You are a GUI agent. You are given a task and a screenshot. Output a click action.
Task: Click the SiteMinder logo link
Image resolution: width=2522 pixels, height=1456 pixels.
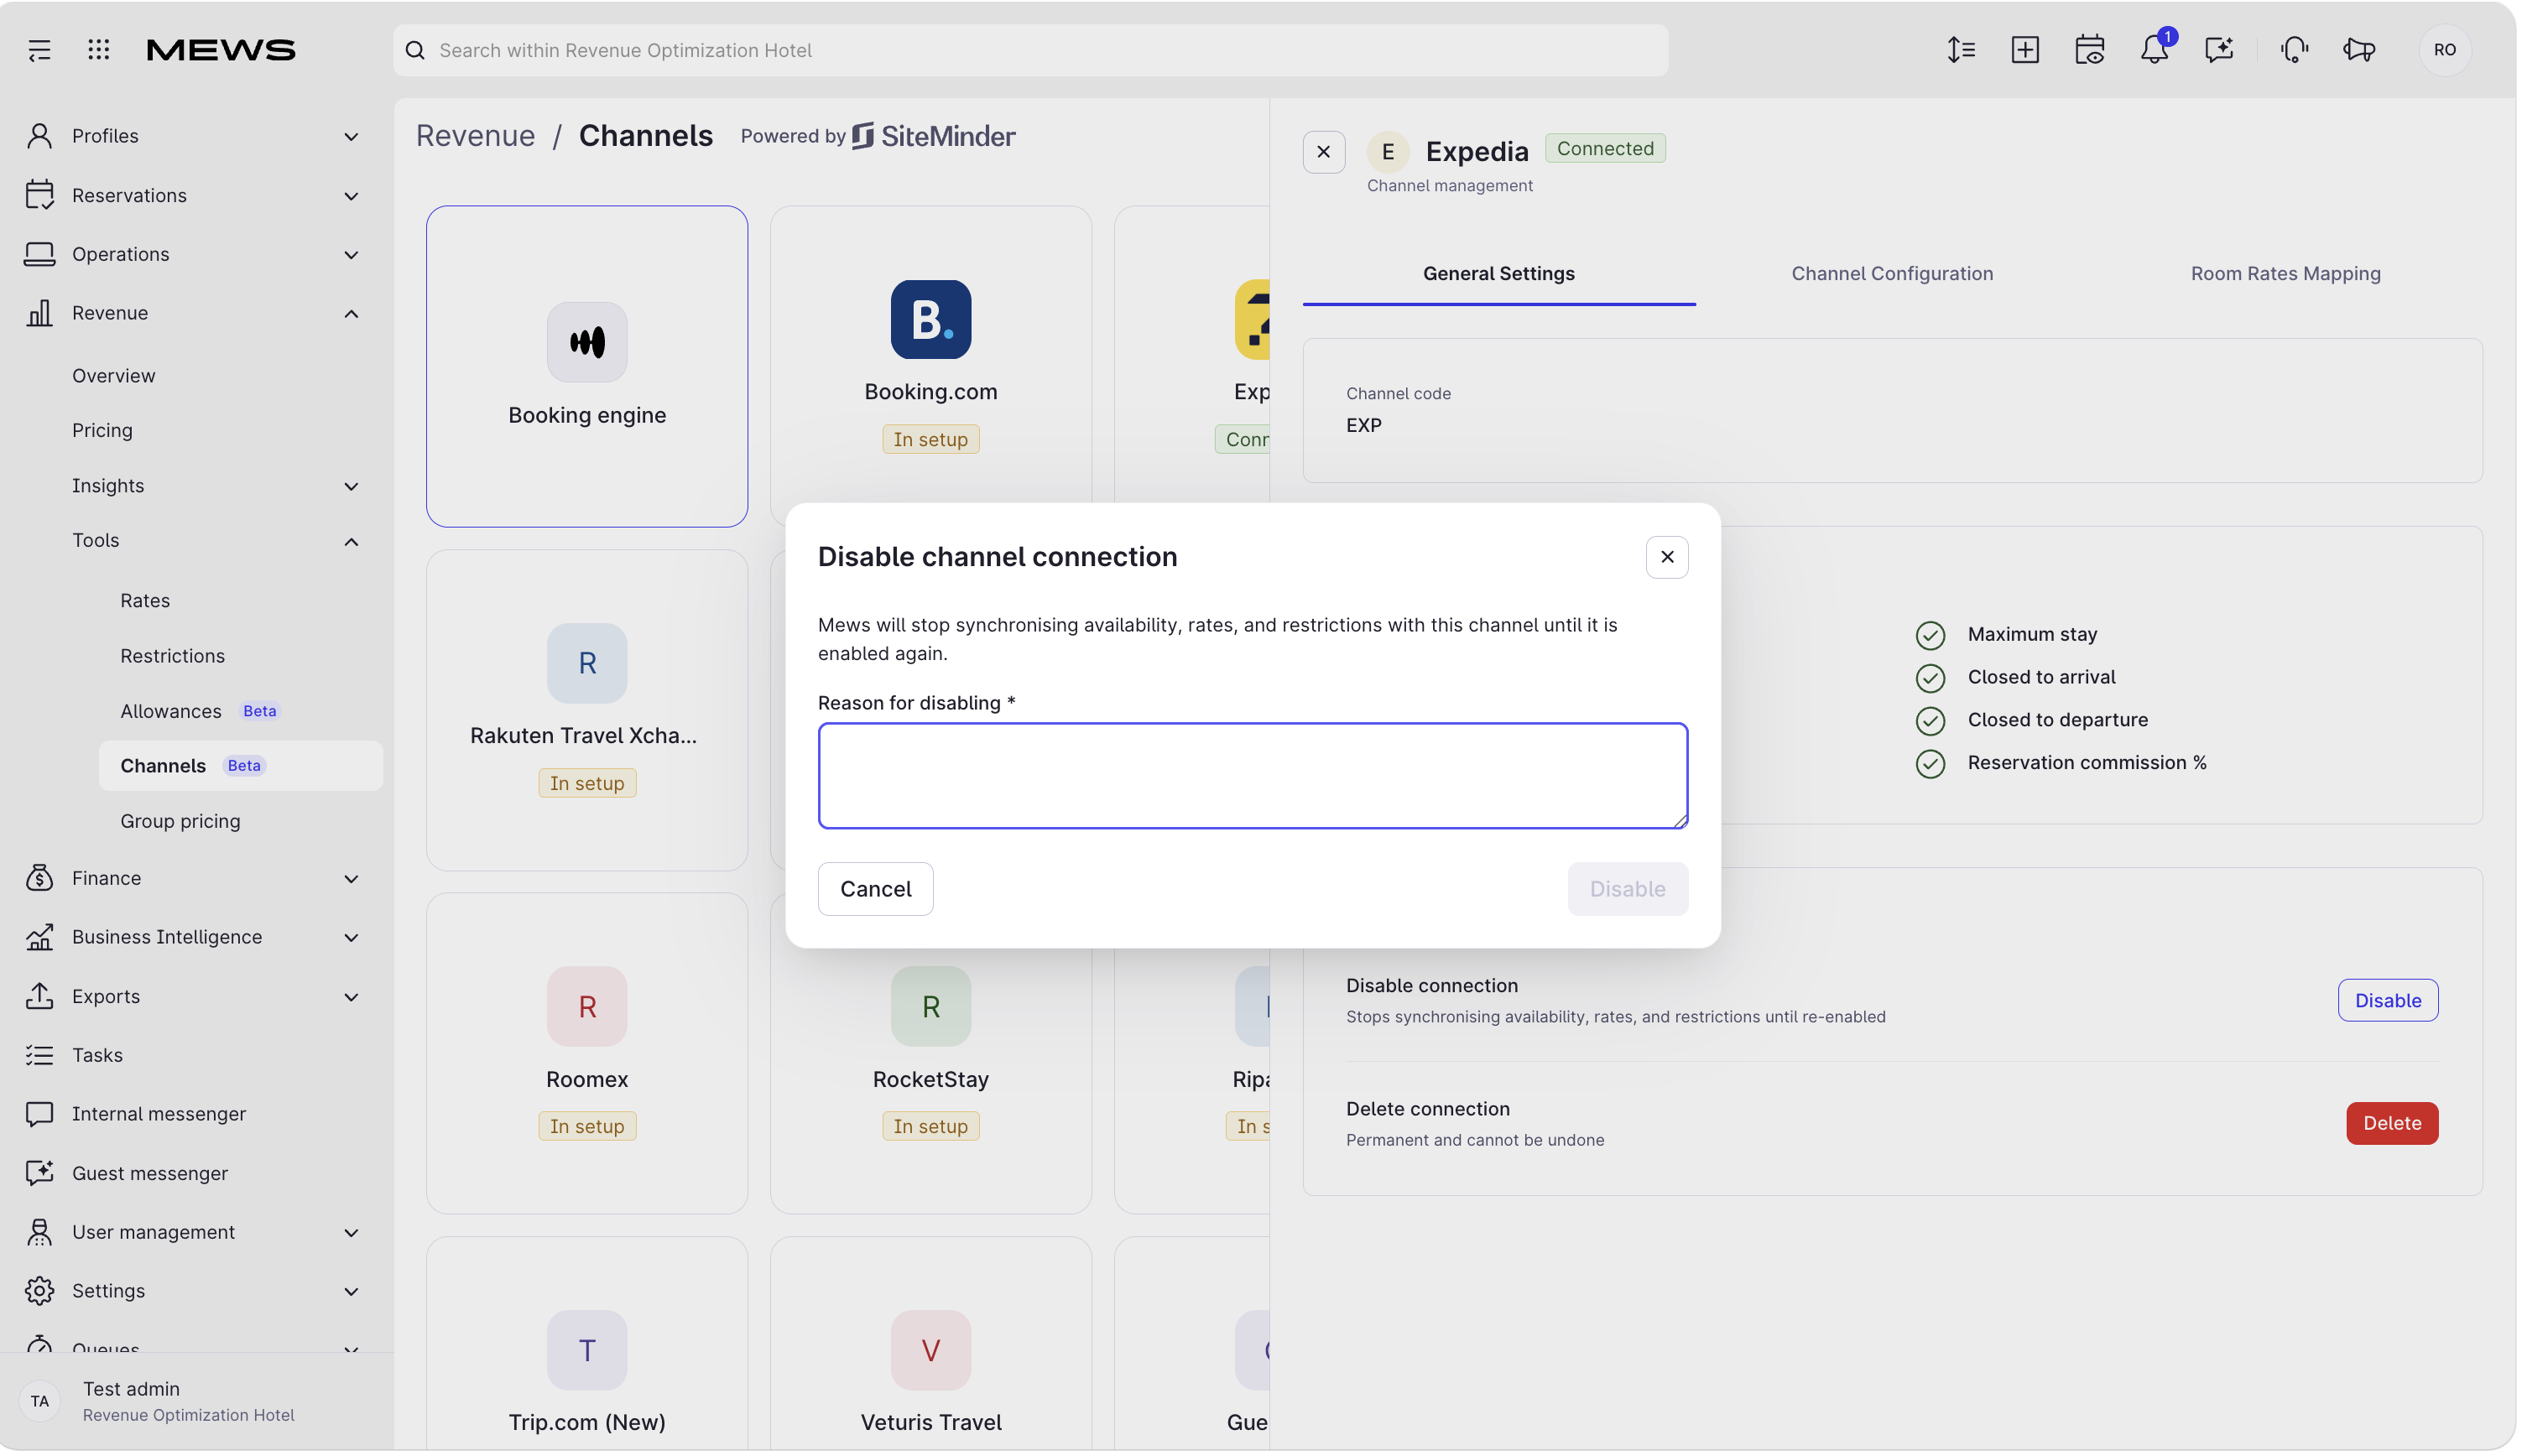[x=933, y=136]
